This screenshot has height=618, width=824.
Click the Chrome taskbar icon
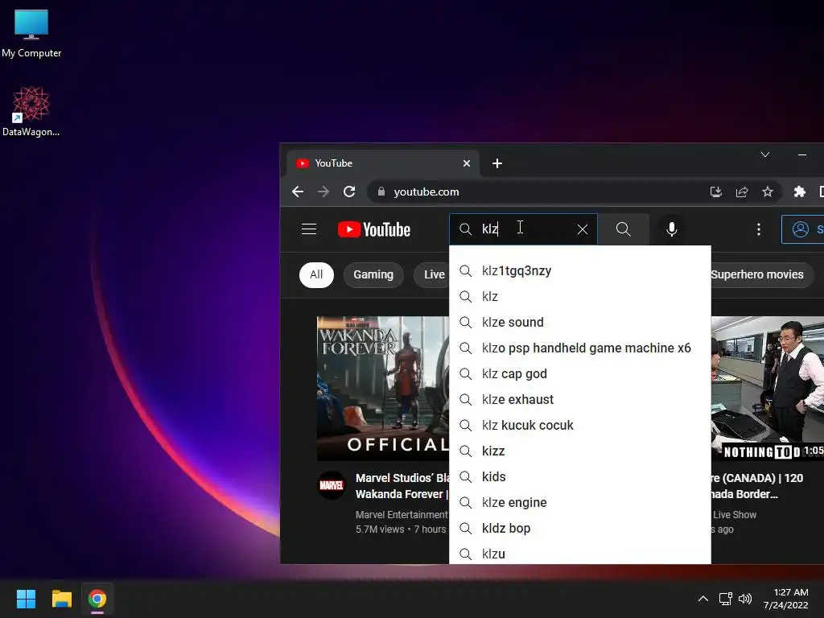click(97, 599)
